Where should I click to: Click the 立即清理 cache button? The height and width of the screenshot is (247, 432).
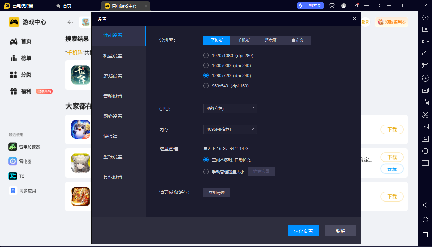tap(216, 193)
